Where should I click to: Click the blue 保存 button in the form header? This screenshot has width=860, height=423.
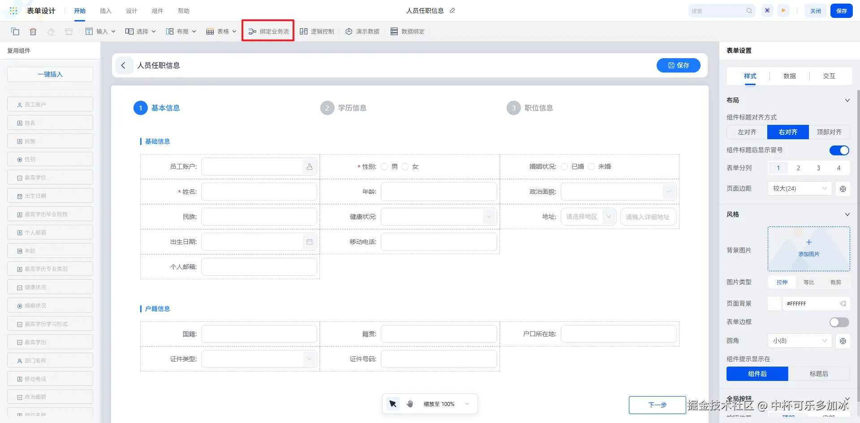[x=679, y=65]
